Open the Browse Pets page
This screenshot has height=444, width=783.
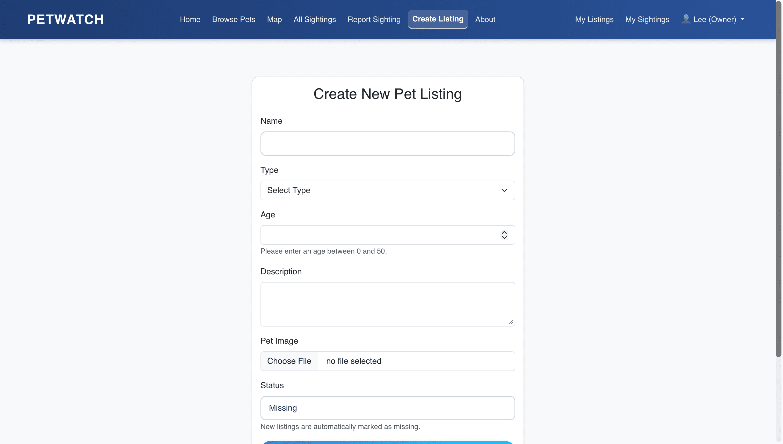click(234, 19)
